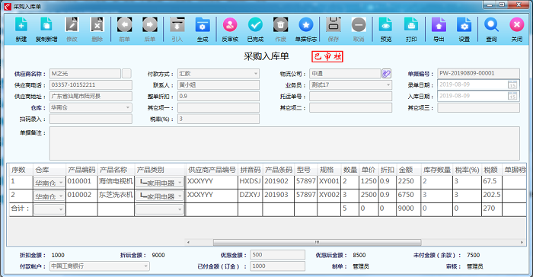The width and height of the screenshot is (533, 277).
Task: Click the attachment icon beside 物流公司 field
Action: pos(386,73)
